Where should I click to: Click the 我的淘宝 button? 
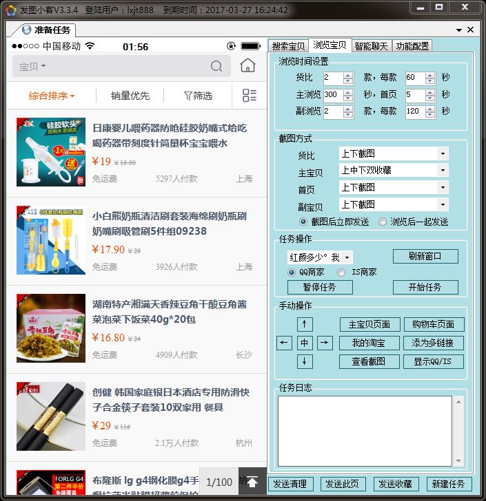[x=369, y=343]
